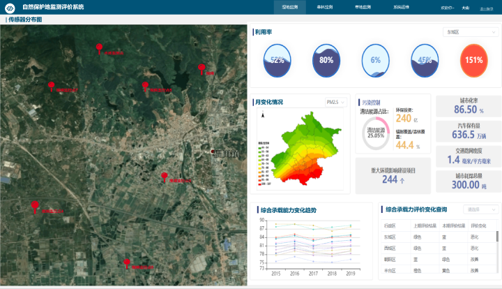Click the top-right sensor pin near lake
This screenshot has height=289, width=502.
click(201, 68)
